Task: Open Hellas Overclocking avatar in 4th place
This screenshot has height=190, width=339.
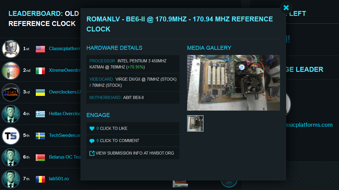Action: (x=11, y=114)
